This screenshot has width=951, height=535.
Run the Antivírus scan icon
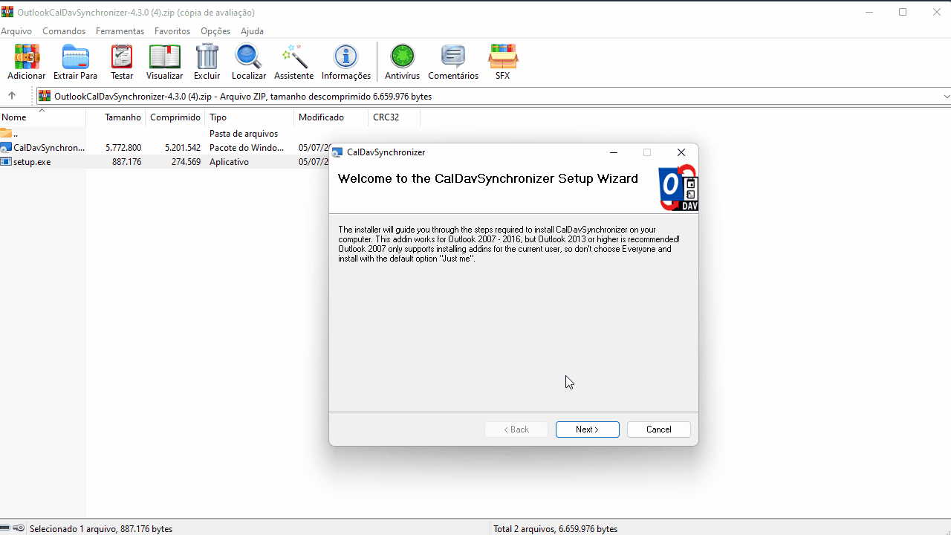pyautogui.click(x=402, y=57)
